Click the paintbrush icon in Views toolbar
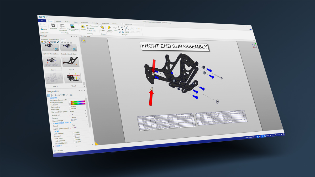Screen dimensions: 315x177 [58, 42]
